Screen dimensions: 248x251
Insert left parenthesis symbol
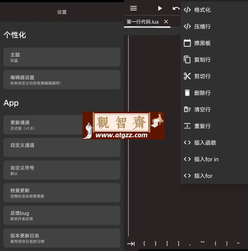click(215, 243)
